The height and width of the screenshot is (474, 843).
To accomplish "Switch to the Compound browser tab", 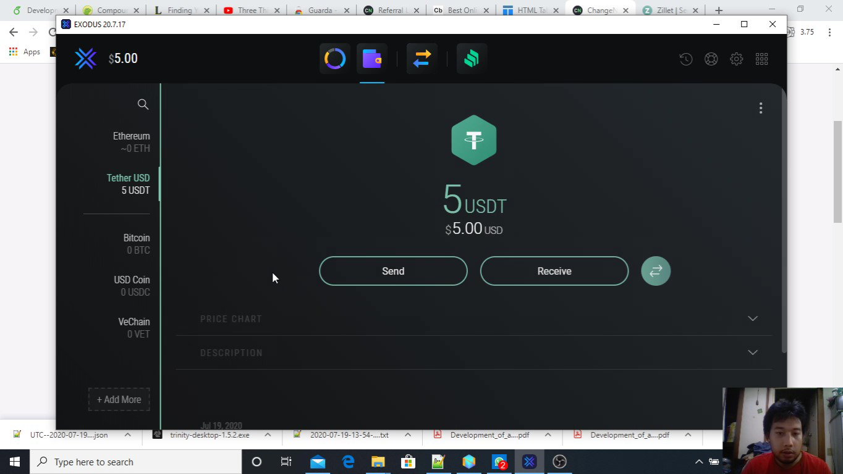I will tap(111, 10).
